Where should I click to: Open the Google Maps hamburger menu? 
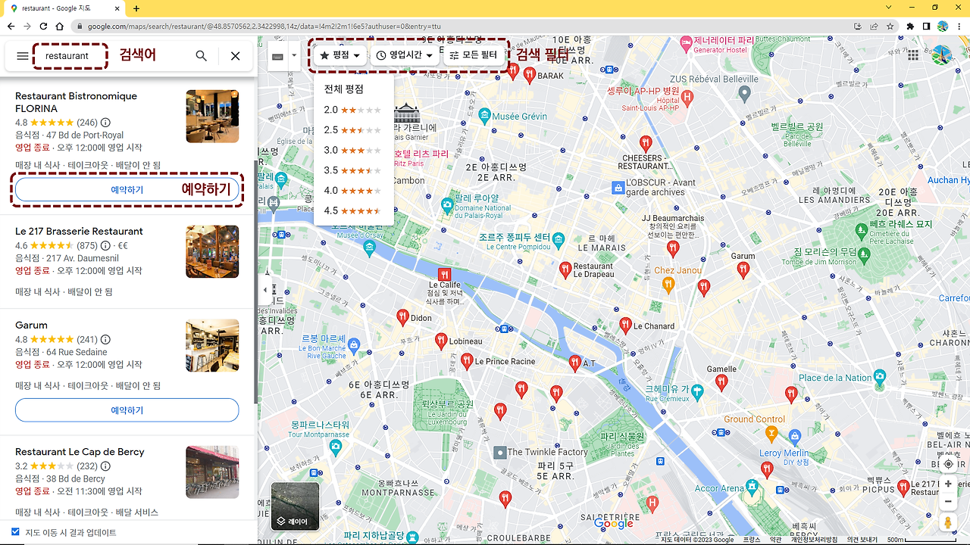point(23,56)
